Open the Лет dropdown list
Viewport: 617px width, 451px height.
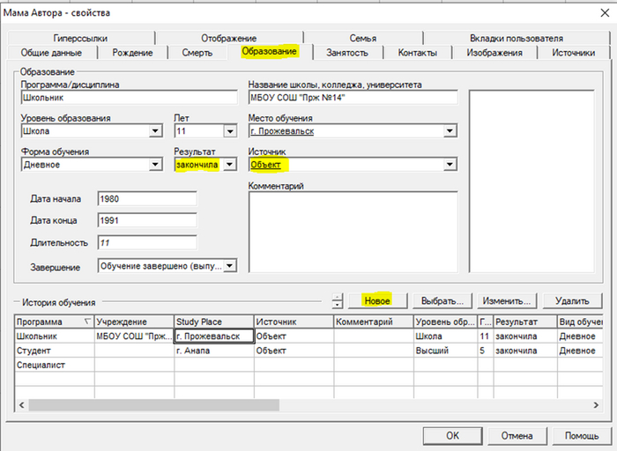click(x=230, y=132)
